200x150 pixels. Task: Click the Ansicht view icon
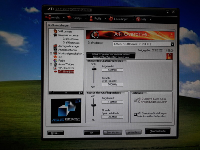point(48,17)
